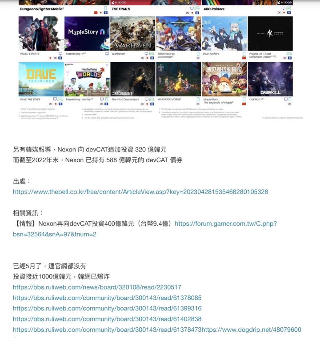Open the last ruliweb link, ending 61378473
This screenshot has height=338, width=320.
(107, 330)
